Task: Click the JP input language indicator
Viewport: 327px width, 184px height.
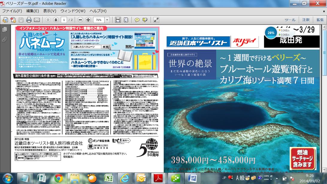Action: (x=224, y=178)
